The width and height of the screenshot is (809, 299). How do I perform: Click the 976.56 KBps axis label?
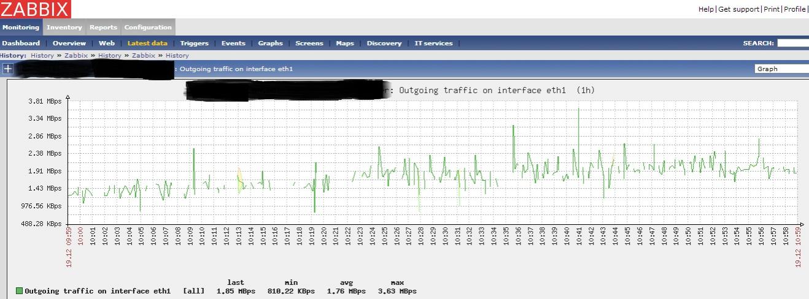pos(41,206)
